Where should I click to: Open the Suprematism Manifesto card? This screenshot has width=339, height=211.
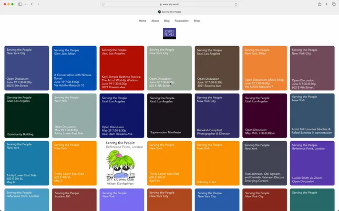(x=169, y=115)
